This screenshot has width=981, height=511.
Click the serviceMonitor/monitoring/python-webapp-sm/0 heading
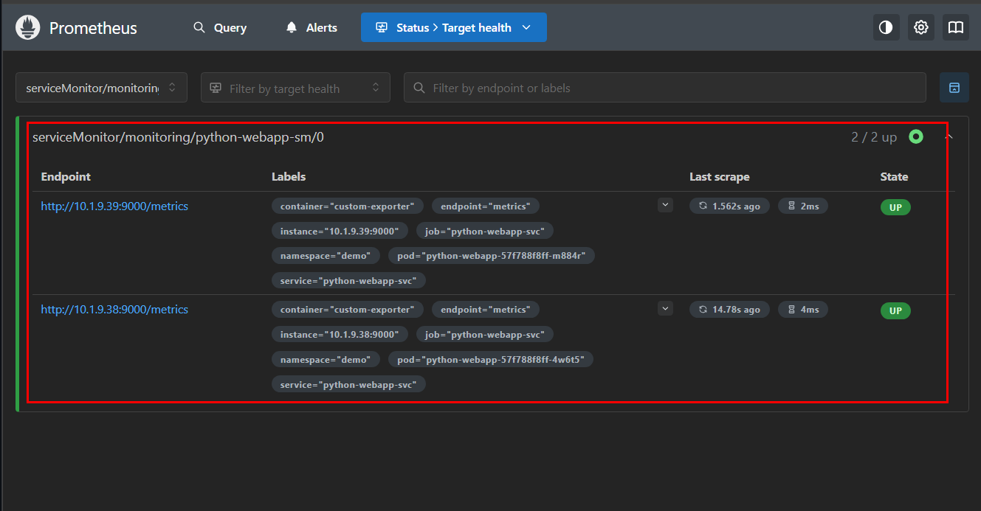tap(178, 137)
